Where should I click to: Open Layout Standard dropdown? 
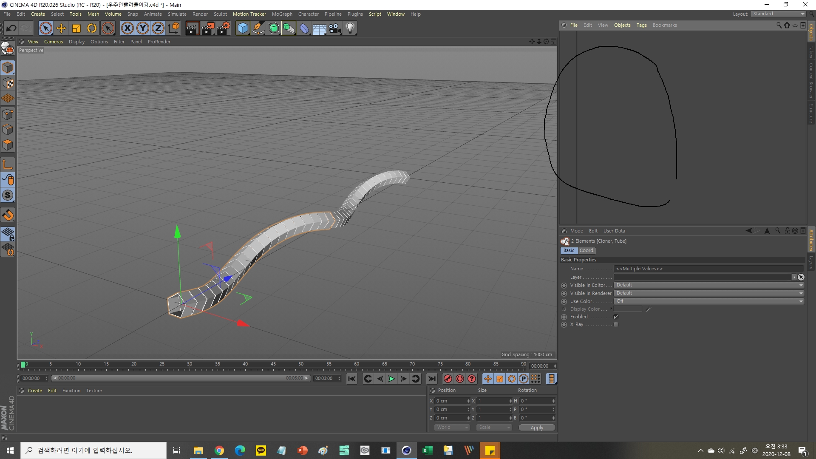pyautogui.click(x=778, y=14)
